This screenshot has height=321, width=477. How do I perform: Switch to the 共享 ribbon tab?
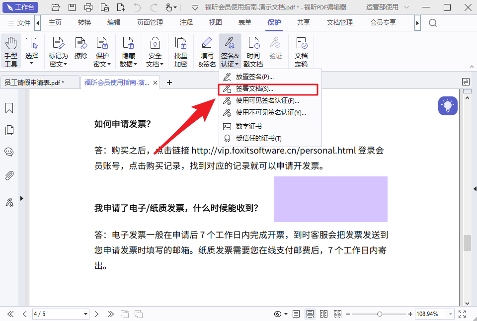click(x=303, y=22)
